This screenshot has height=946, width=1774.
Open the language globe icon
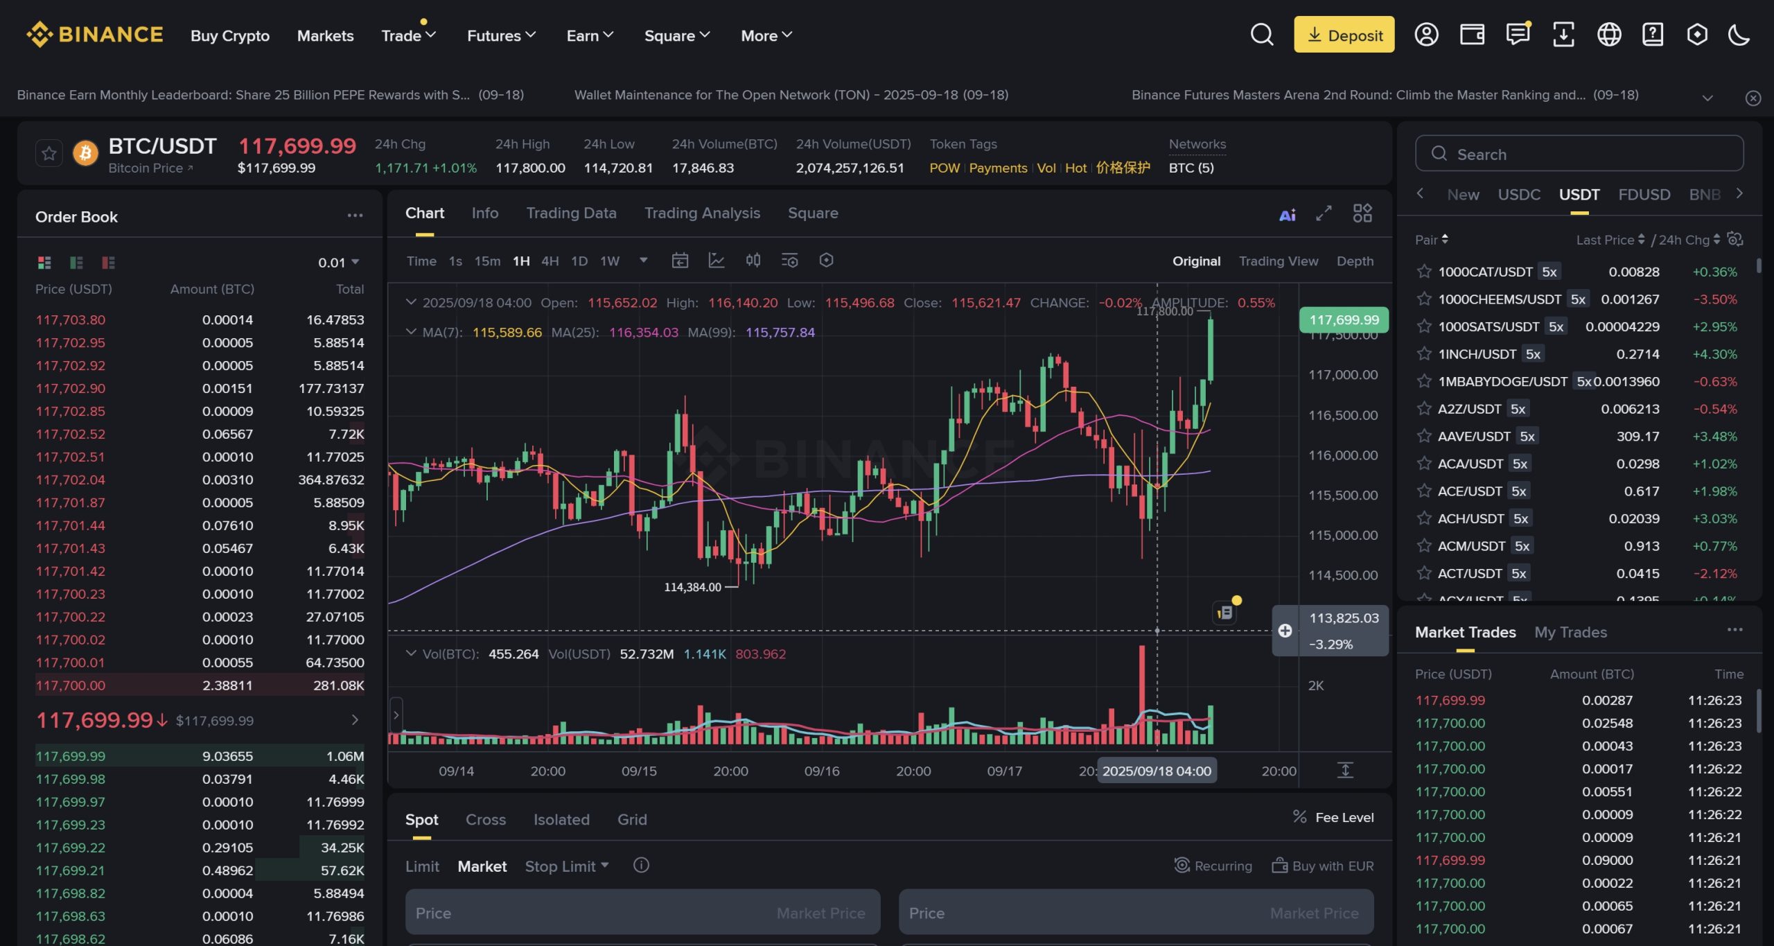[1609, 35]
